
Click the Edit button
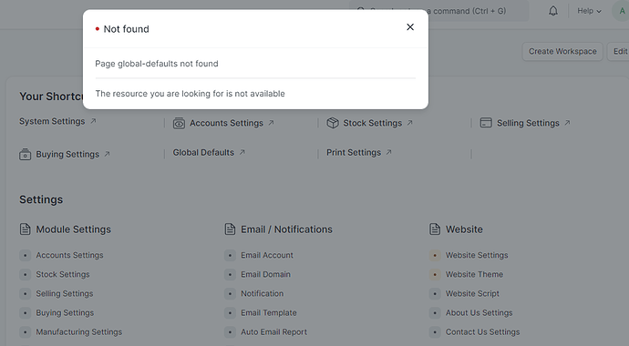click(x=619, y=51)
